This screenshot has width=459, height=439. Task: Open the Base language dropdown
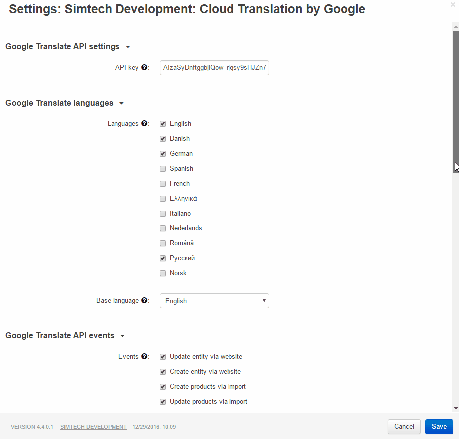pyautogui.click(x=214, y=301)
